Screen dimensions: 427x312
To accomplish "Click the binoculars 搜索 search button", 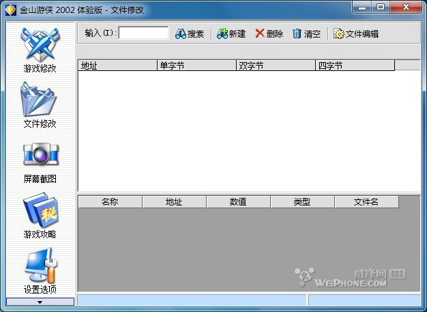I will click(190, 33).
